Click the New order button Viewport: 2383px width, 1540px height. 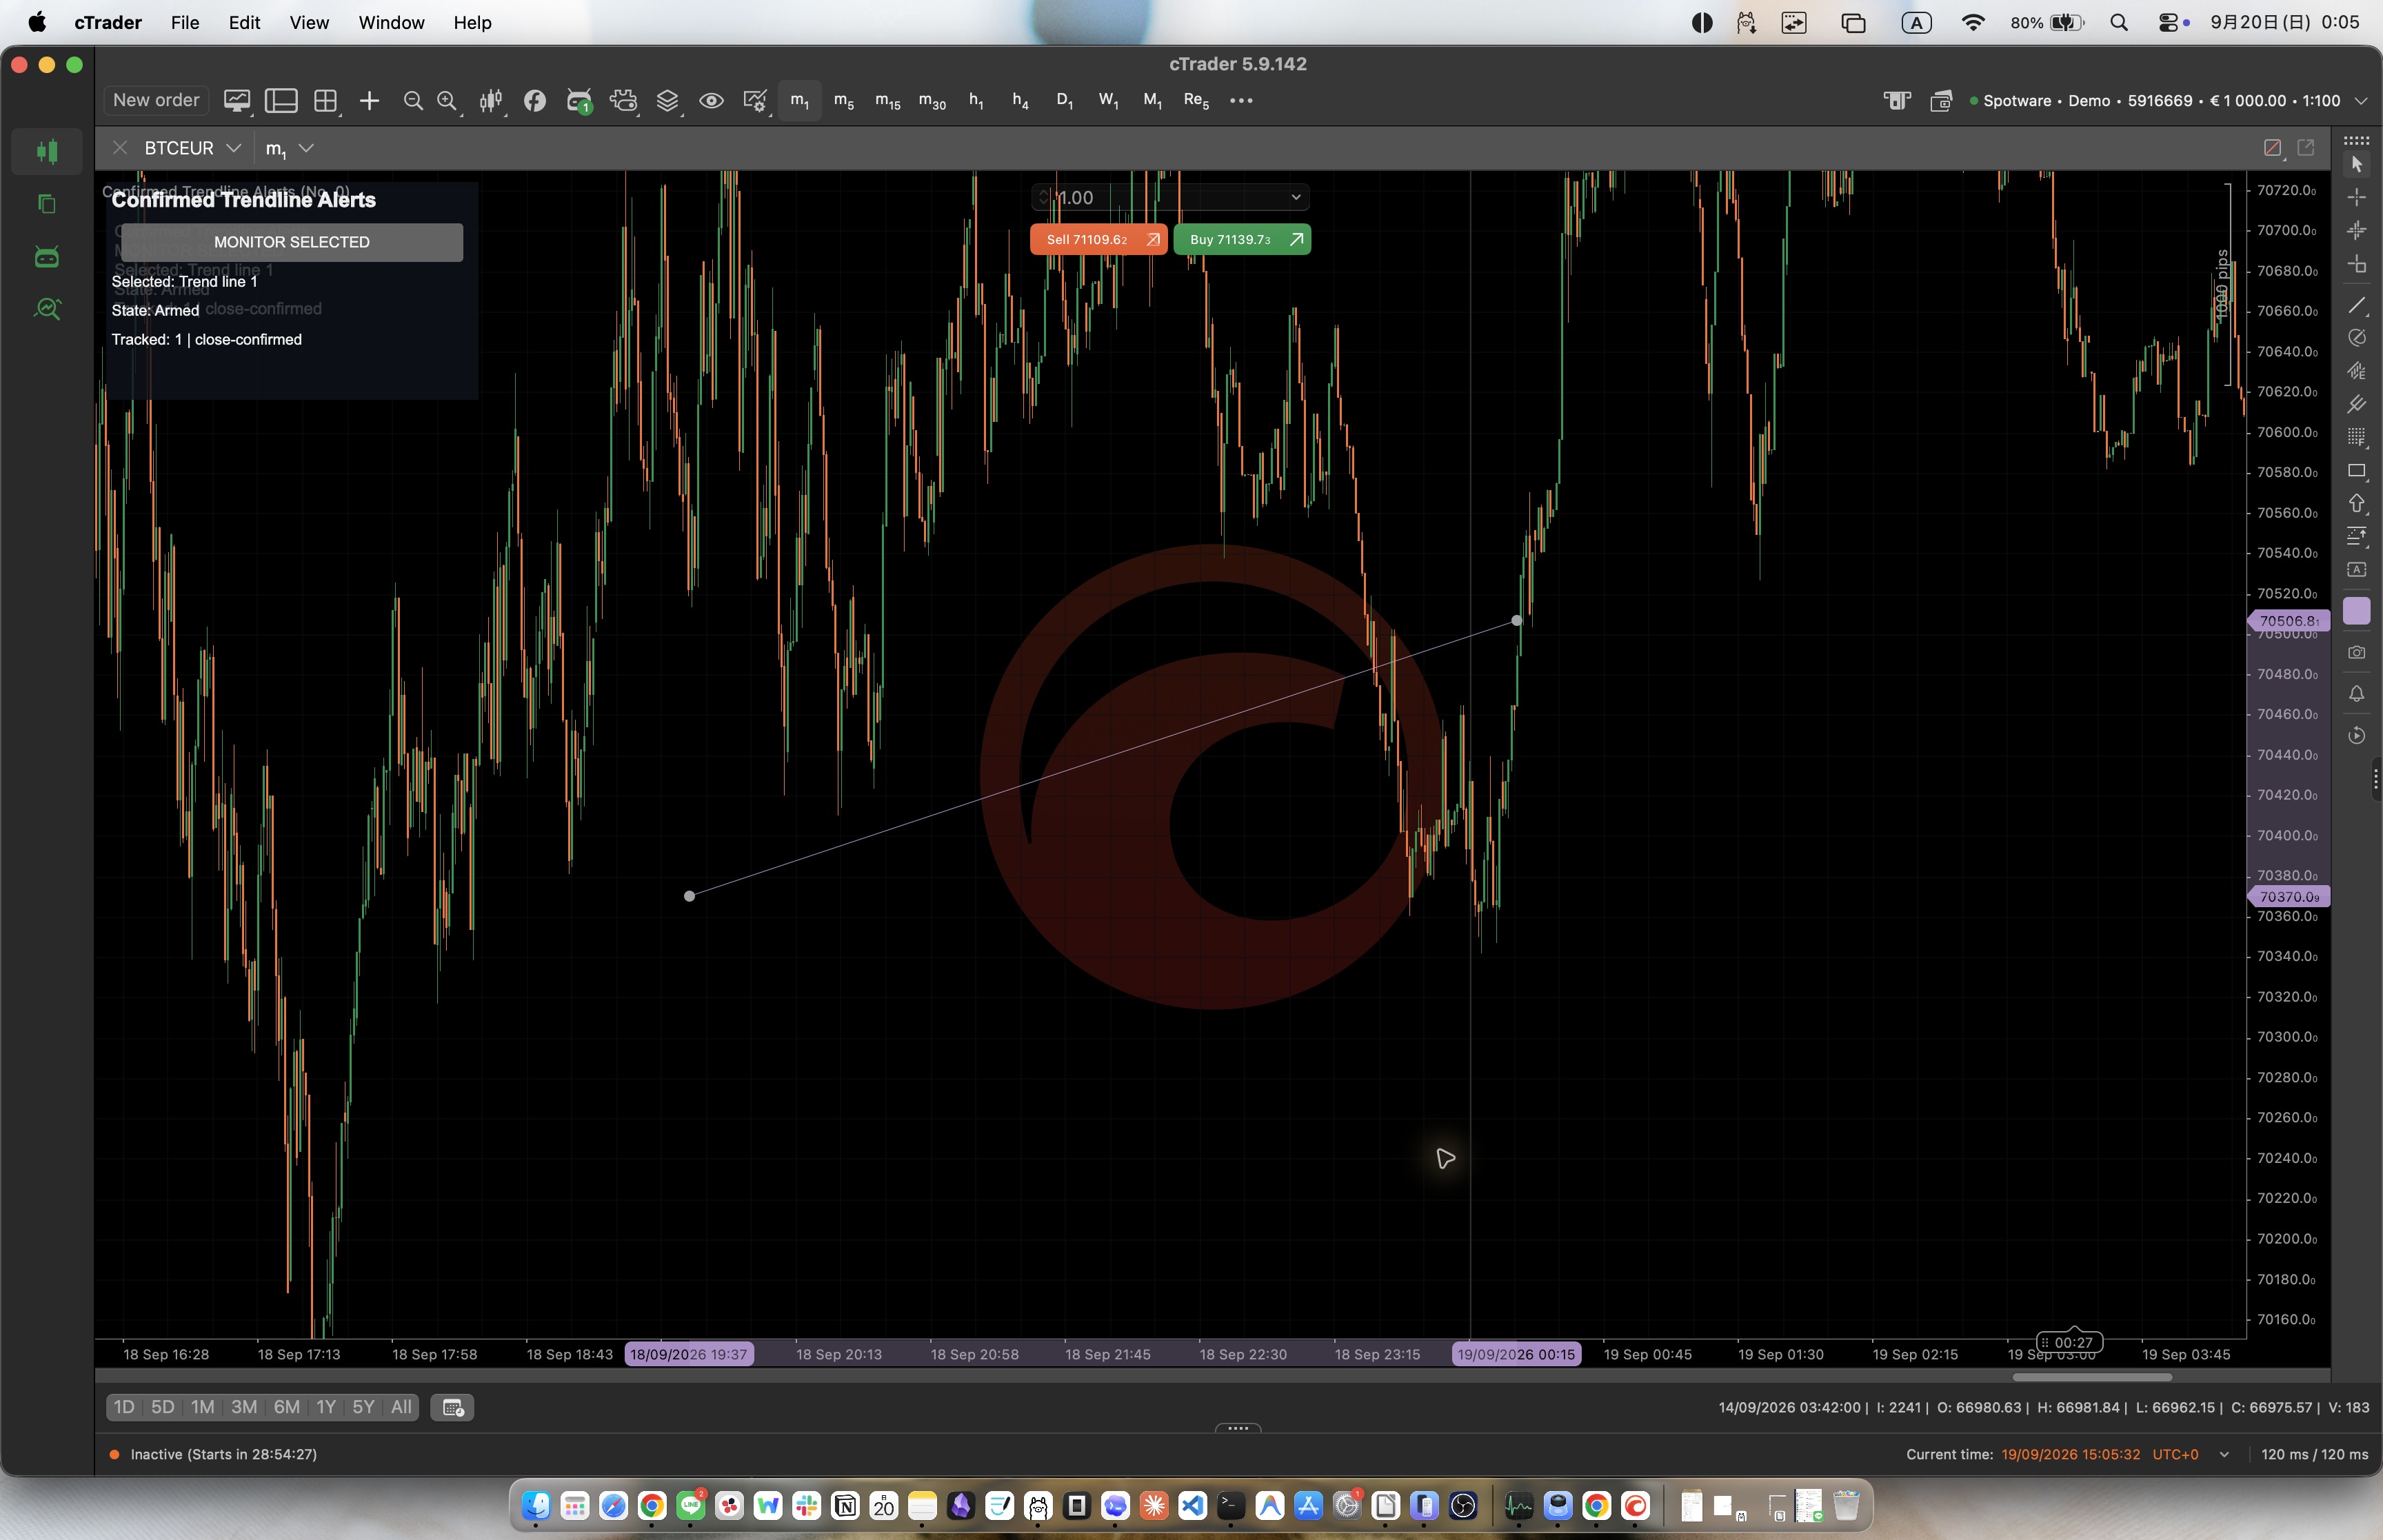pos(156,100)
